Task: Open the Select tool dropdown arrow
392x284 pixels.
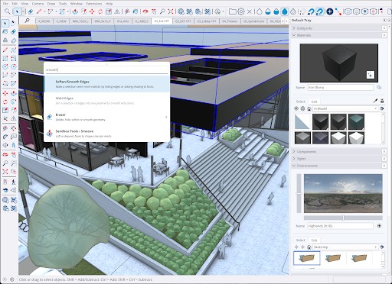Action: [23, 11]
